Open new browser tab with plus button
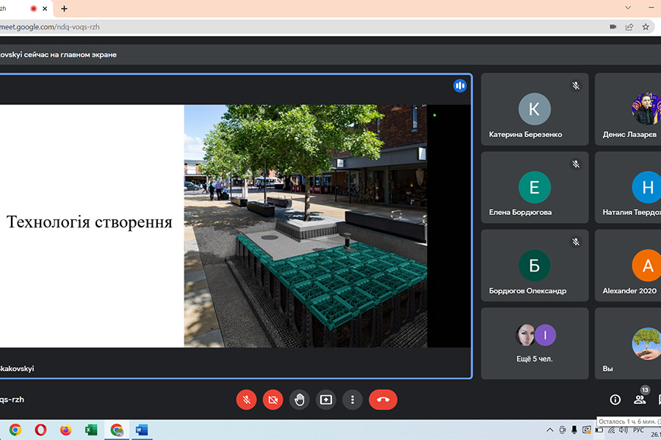661x440 pixels. [65, 8]
